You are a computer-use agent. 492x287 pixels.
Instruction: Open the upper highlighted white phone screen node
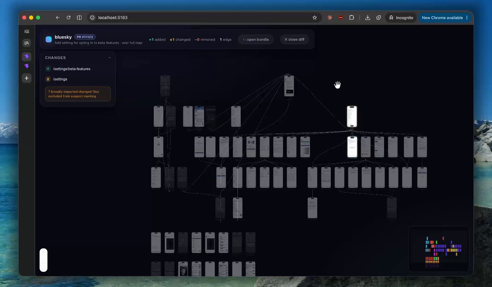click(352, 117)
